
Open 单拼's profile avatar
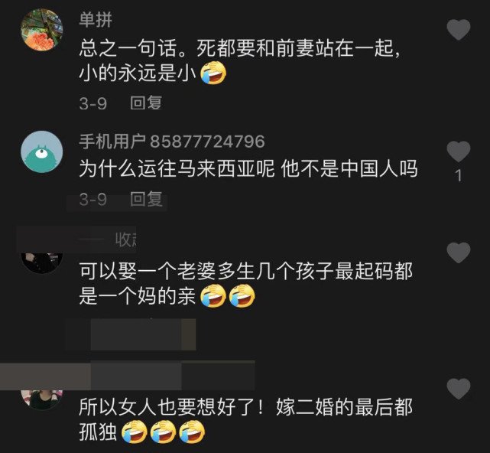pos(42,29)
